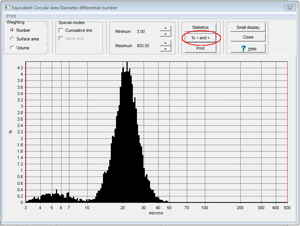This screenshot has height=226, width=300.
Task: Switch to Small display
Action: click(248, 27)
